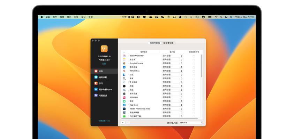
Task: Open input method dropdown for WPS Office
Action: point(172,71)
